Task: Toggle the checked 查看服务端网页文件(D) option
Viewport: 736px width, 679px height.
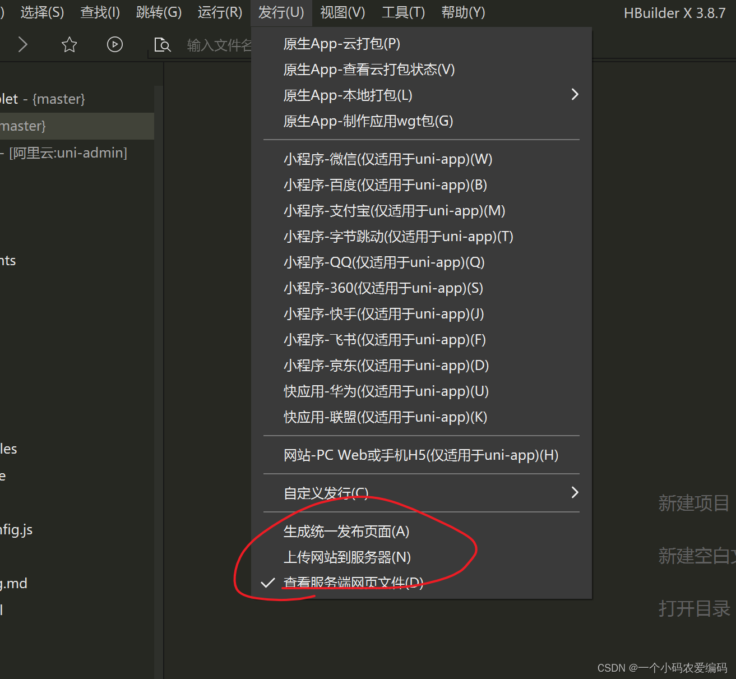Action: [x=353, y=583]
